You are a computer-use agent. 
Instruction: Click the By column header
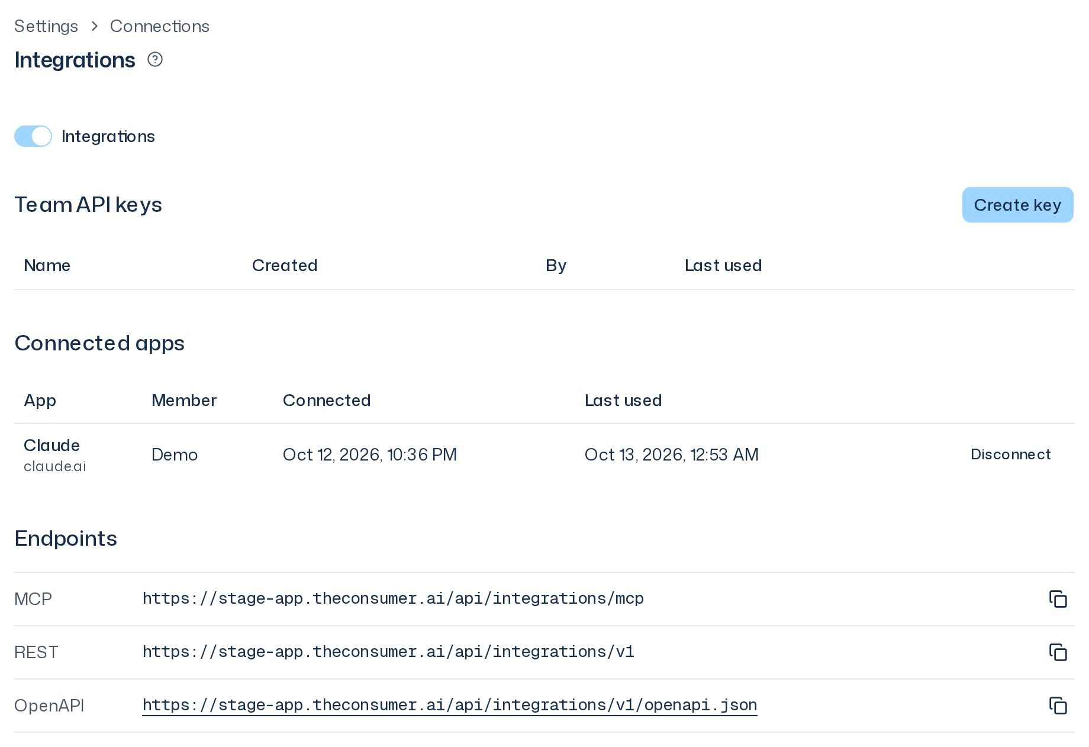[x=556, y=266]
